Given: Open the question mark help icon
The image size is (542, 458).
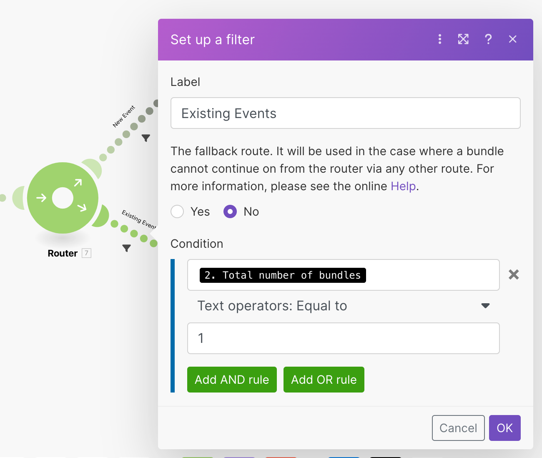Looking at the screenshot, I should coord(488,39).
